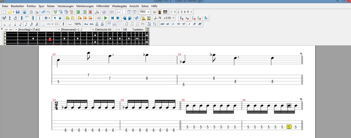Open the print dialog via the printer icon
This screenshot has width=351, height=138.
pos(37,12)
